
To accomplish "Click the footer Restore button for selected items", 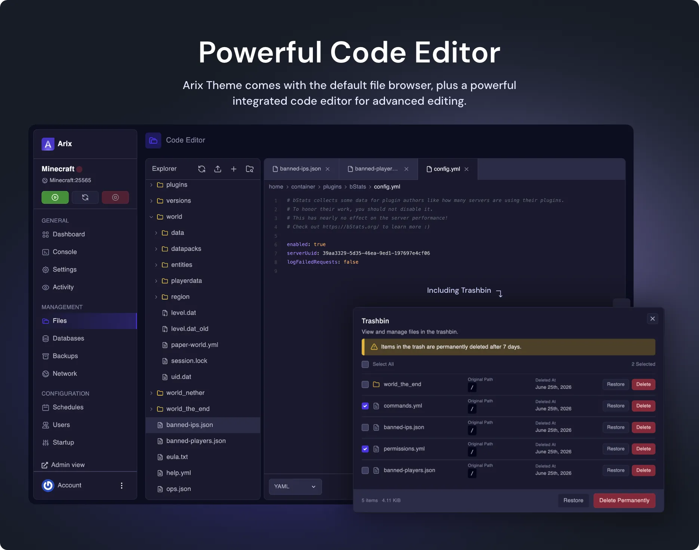I will (573, 500).
